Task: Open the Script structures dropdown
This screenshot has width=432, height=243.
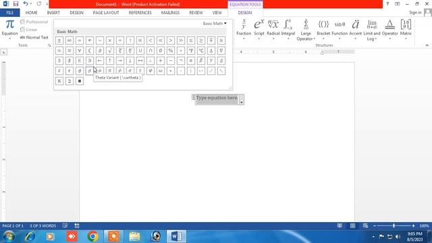Action: point(259,30)
